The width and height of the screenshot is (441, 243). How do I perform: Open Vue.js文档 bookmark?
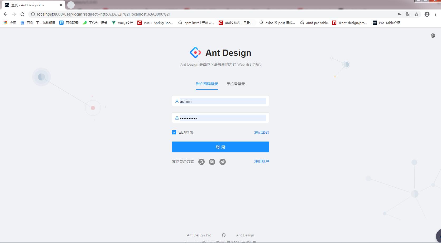[122, 23]
